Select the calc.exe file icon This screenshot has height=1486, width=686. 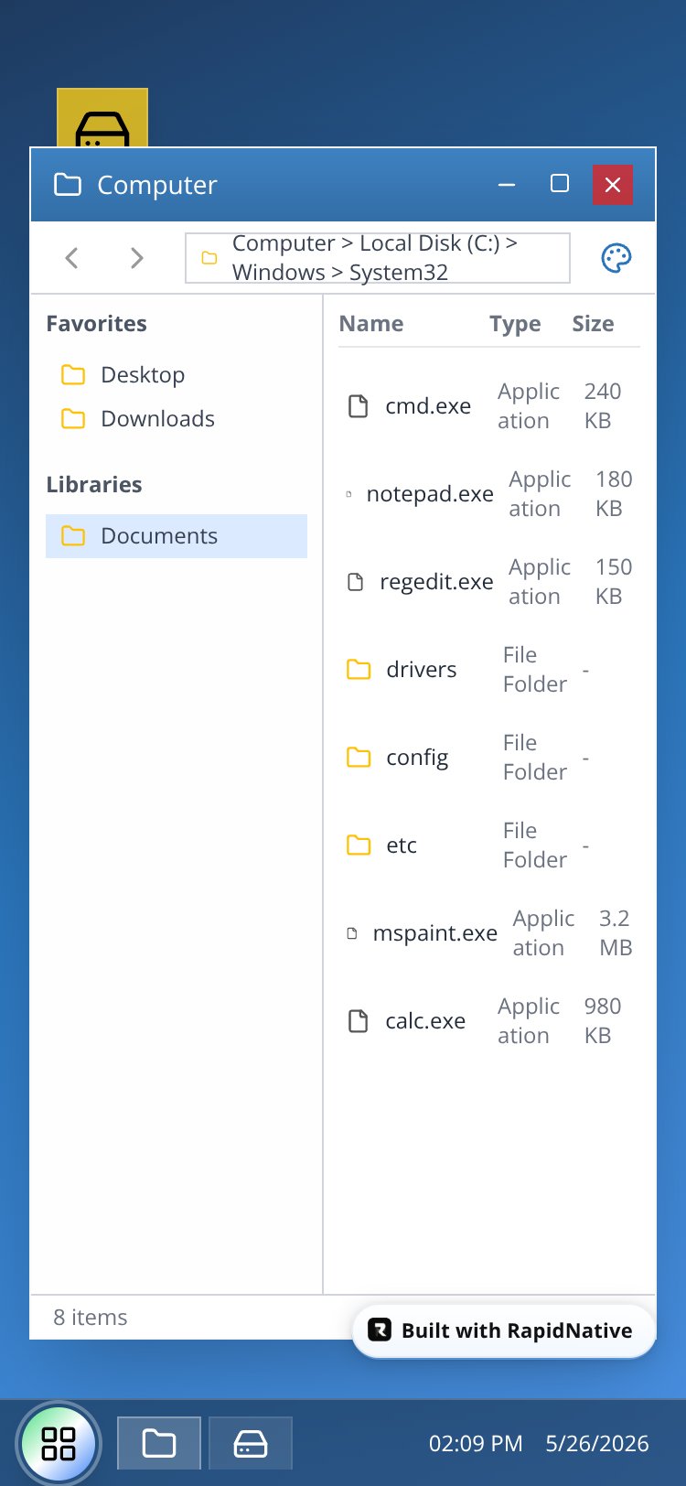[x=359, y=1021]
